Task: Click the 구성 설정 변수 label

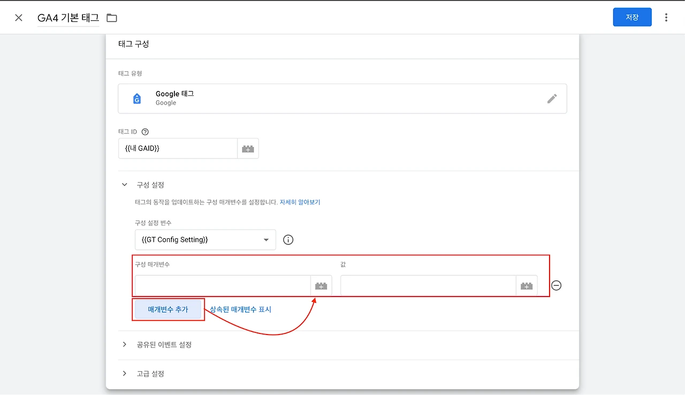Action: pos(153,223)
